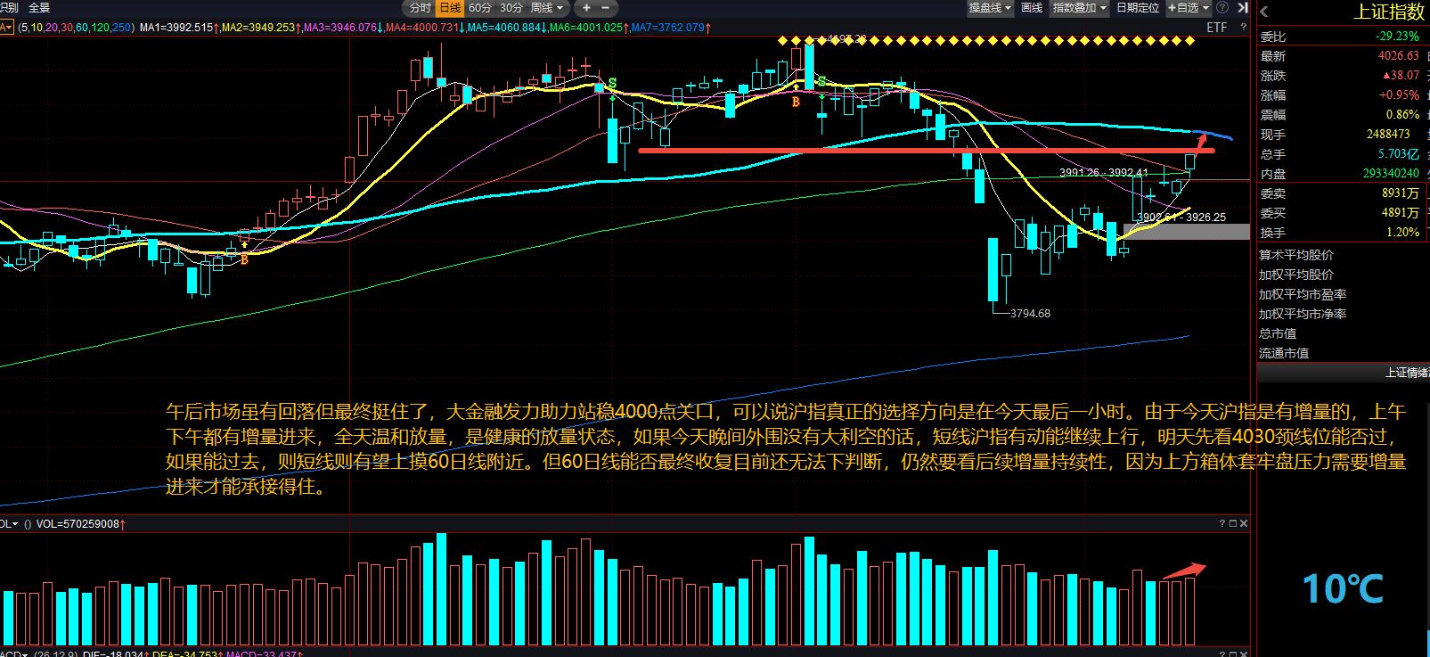Image resolution: width=1430 pixels, height=657 pixels.
Task: Click the zoom in plus icon
Action: 586,8
